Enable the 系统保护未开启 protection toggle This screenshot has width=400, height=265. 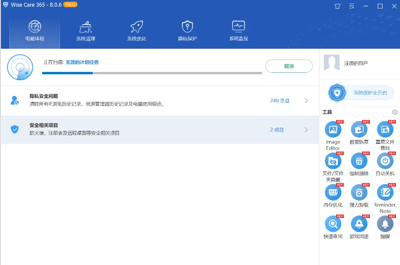point(361,93)
